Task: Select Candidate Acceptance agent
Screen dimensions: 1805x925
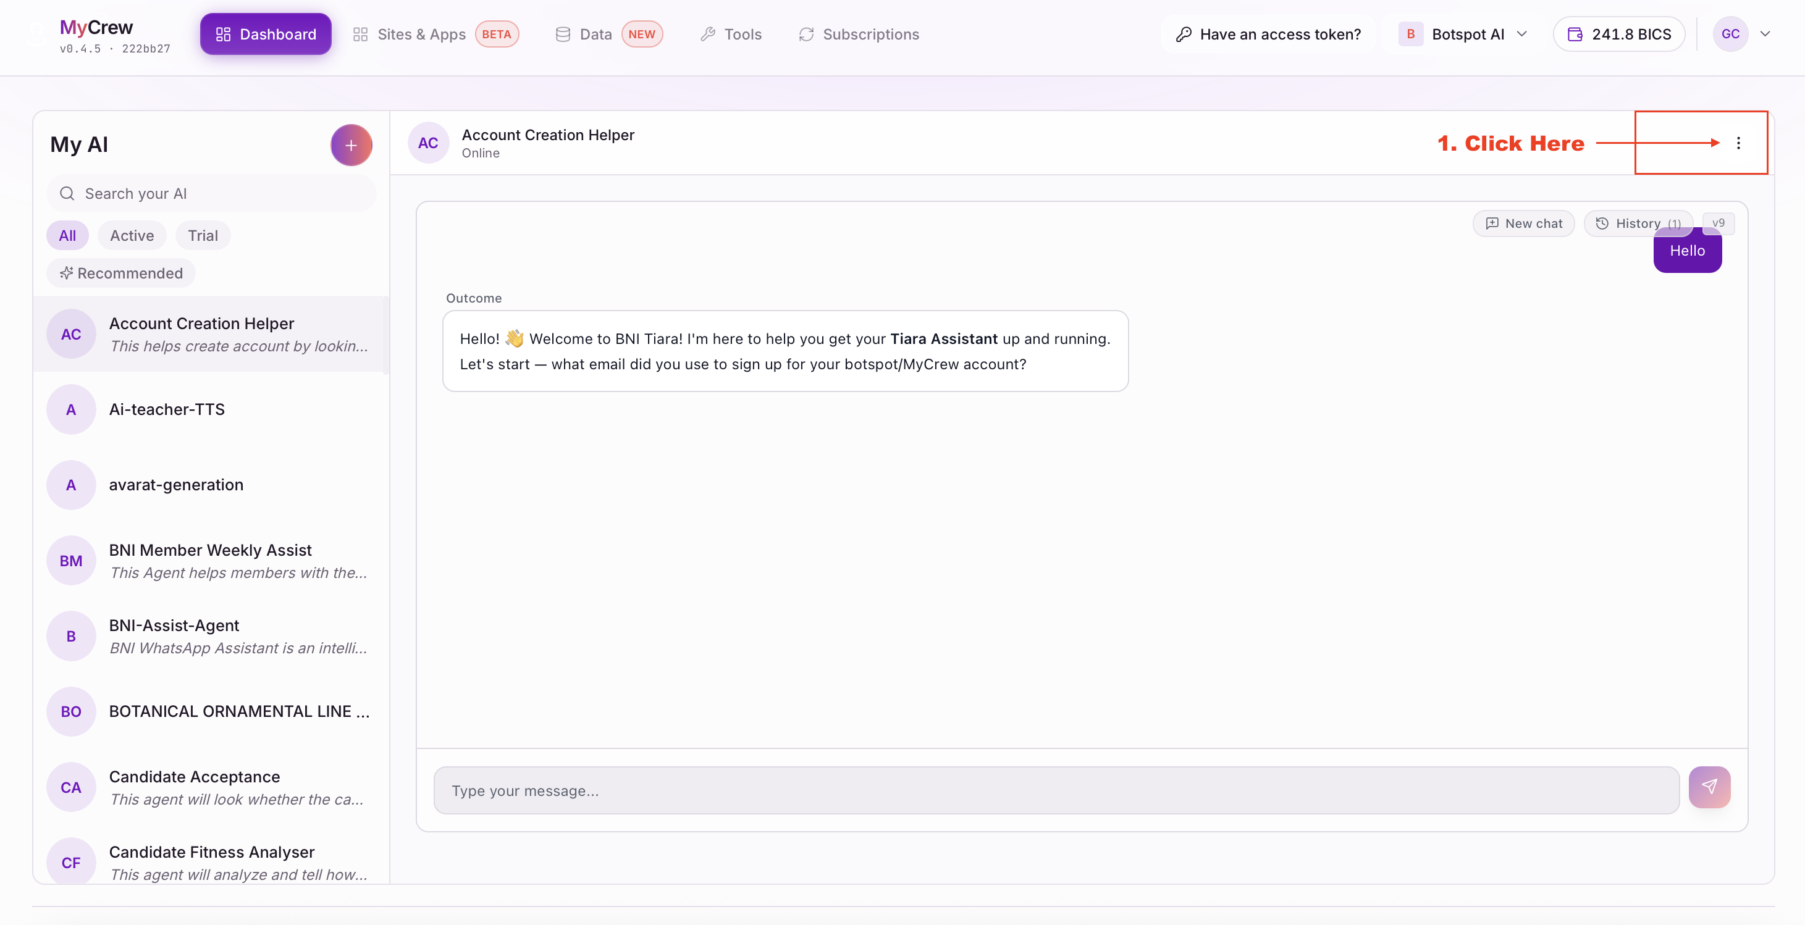Action: pyautogui.click(x=211, y=787)
